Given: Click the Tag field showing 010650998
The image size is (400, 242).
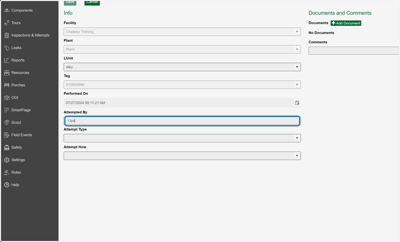Looking at the screenshot, I should [x=182, y=85].
